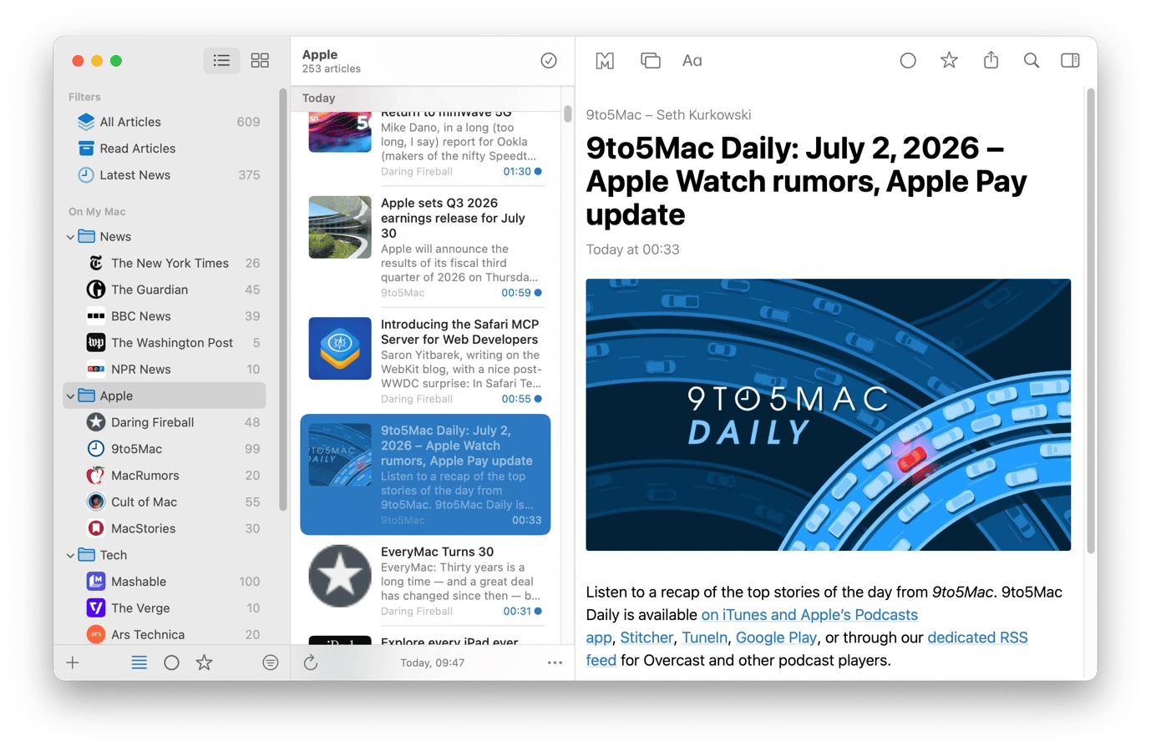This screenshot has height=751, width=1151.
Task: Open the in-app browser windows icon
Action: tap(650, 60)
